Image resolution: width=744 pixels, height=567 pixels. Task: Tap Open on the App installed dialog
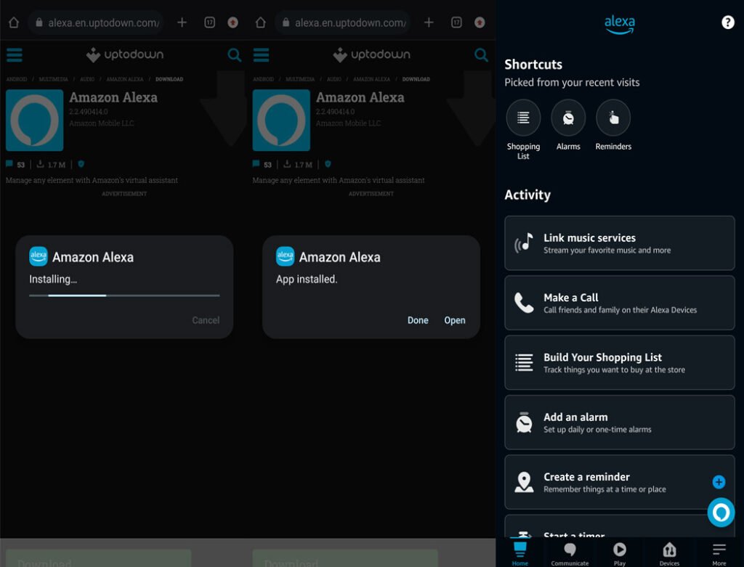455,320
